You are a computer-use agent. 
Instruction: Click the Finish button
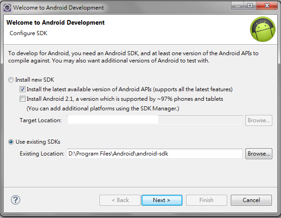206,200
